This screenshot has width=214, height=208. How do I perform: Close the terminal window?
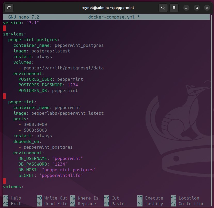tap(207, 8)
